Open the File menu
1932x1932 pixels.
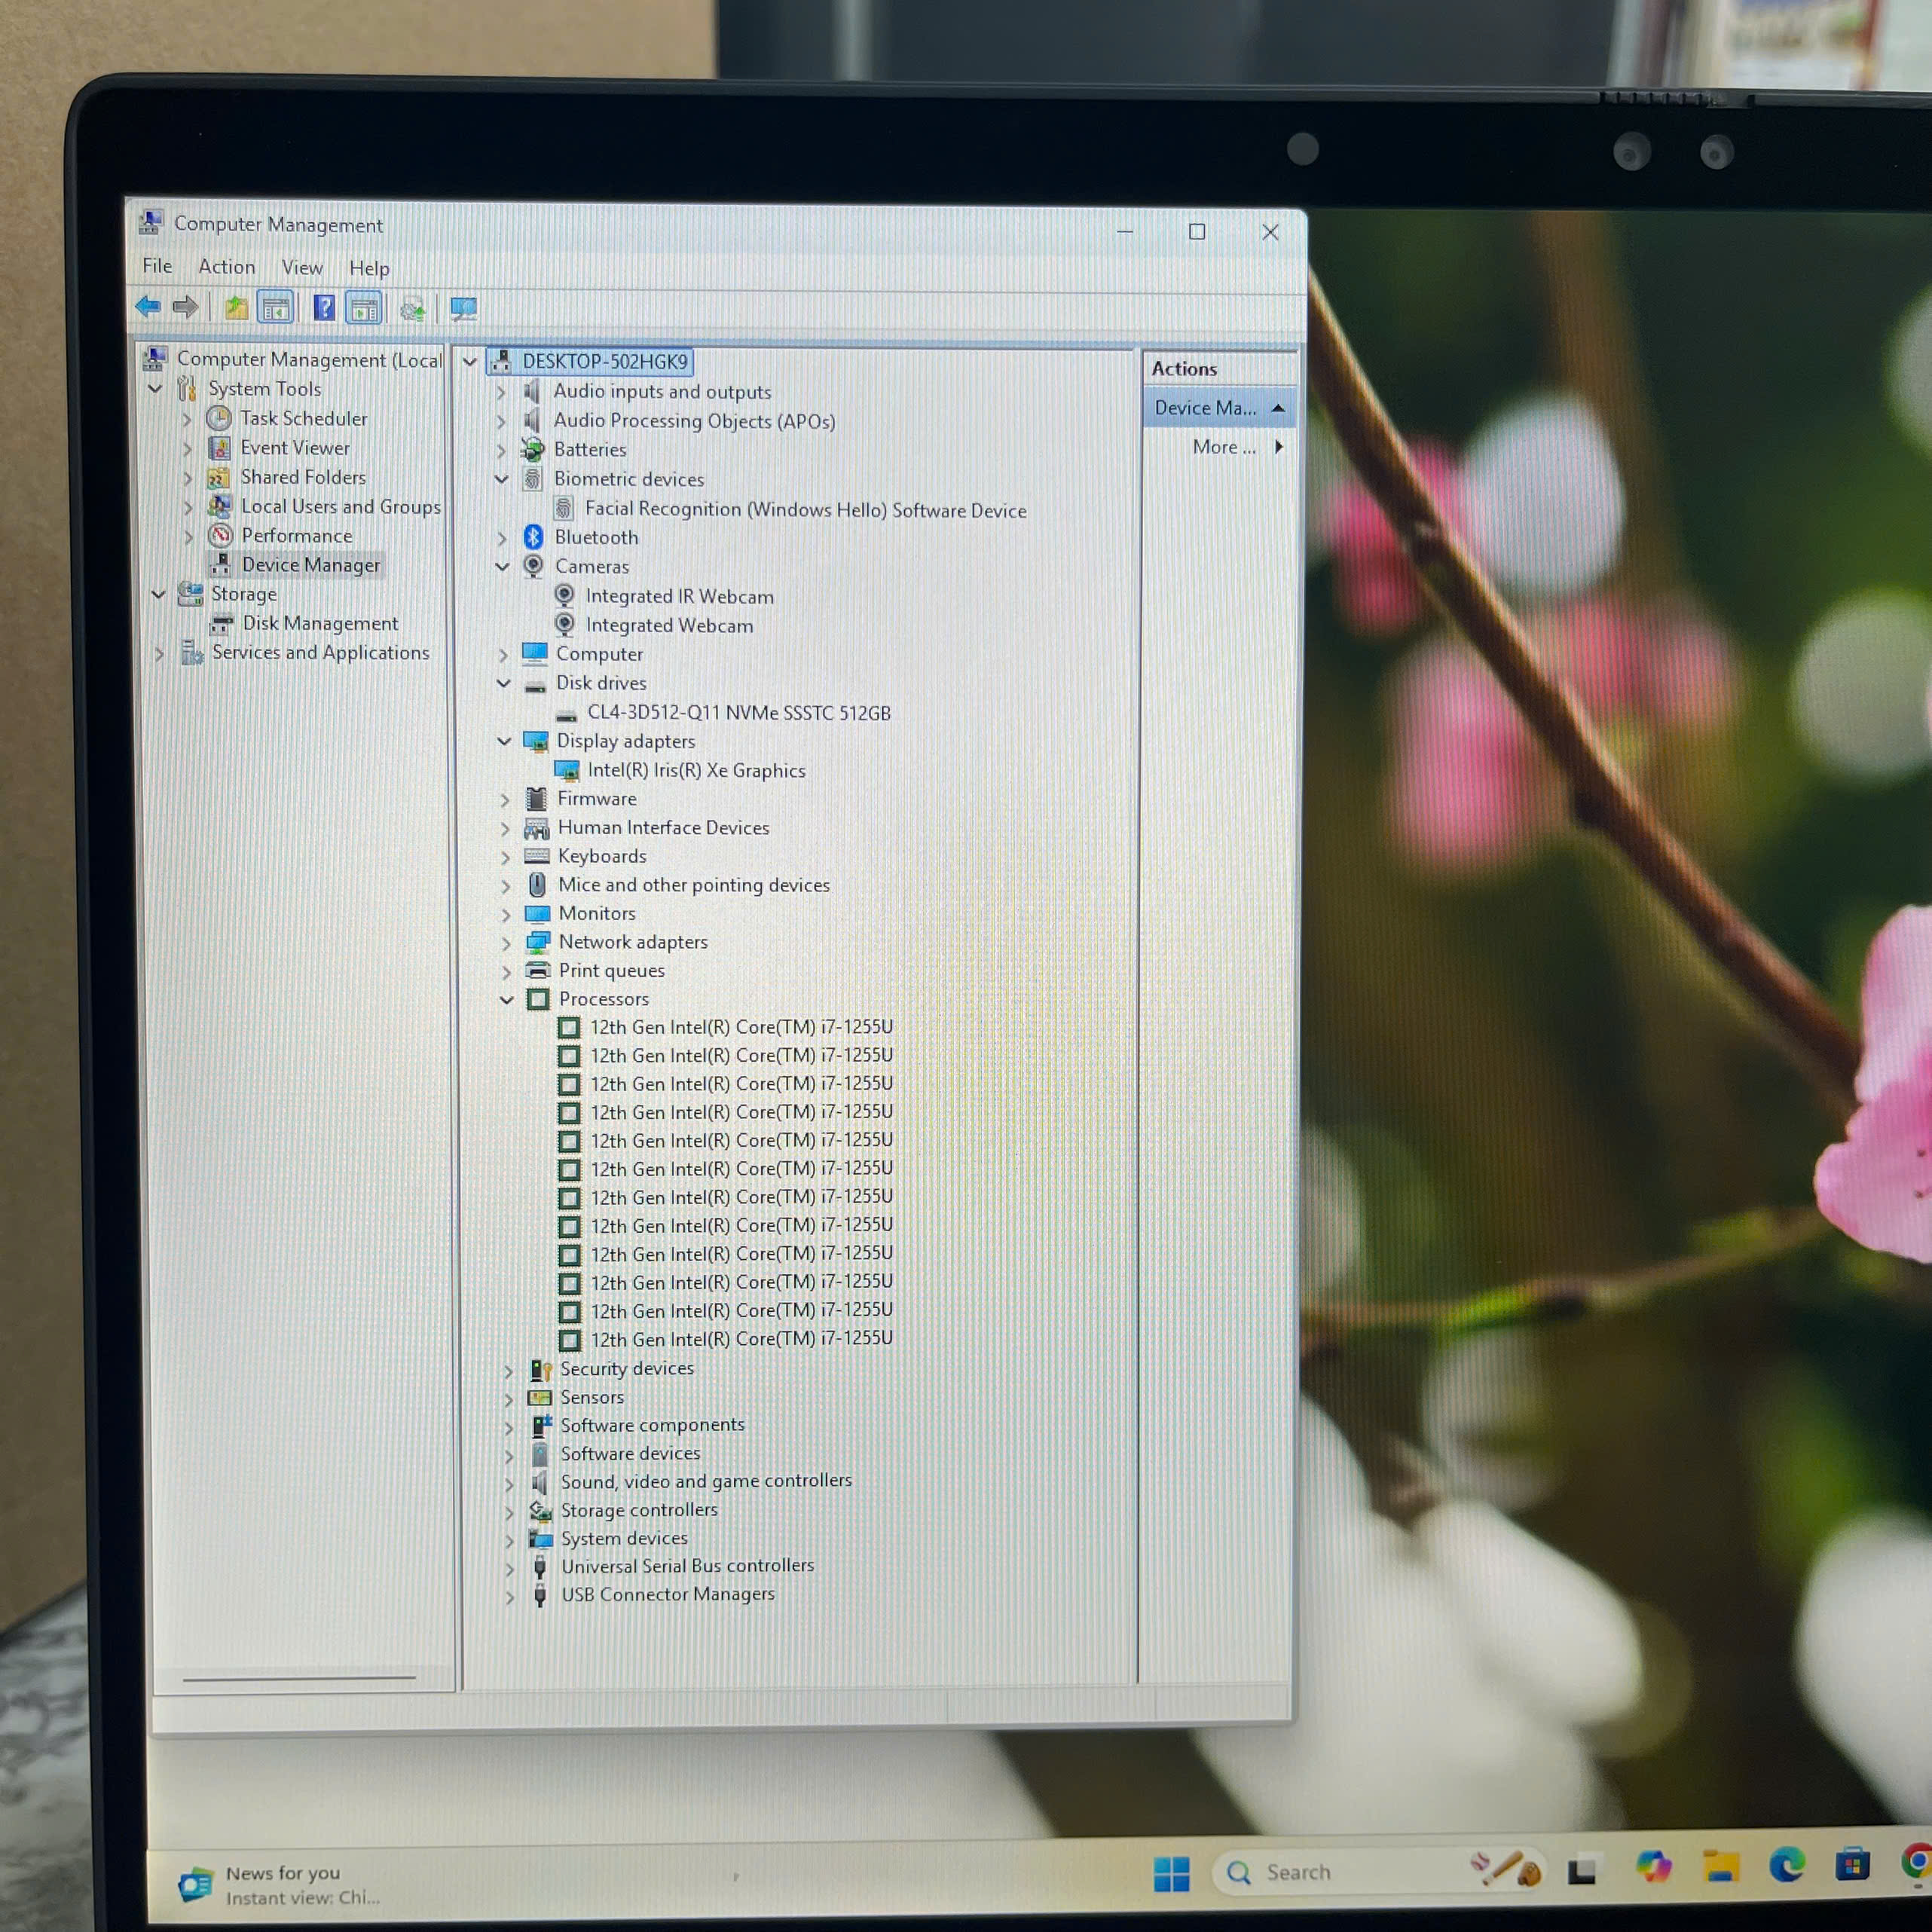(x=157, y=266)
